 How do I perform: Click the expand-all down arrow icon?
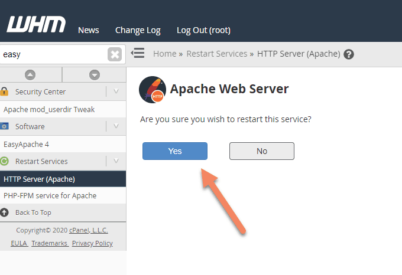95,75
